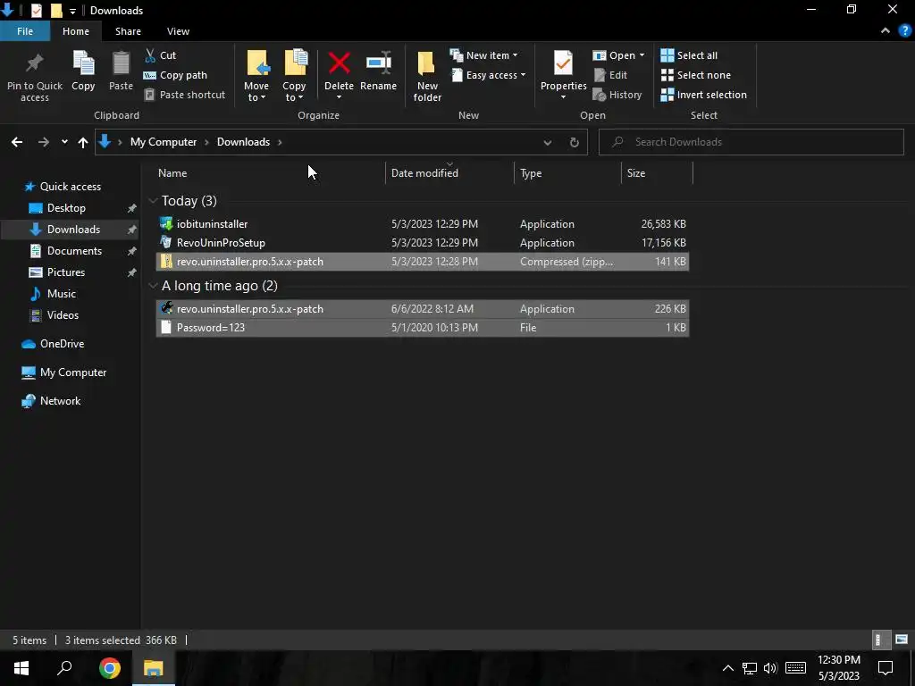Click the Search Downloads field
Viewport: 915px width, 686px height.
(x=751, y=142)
